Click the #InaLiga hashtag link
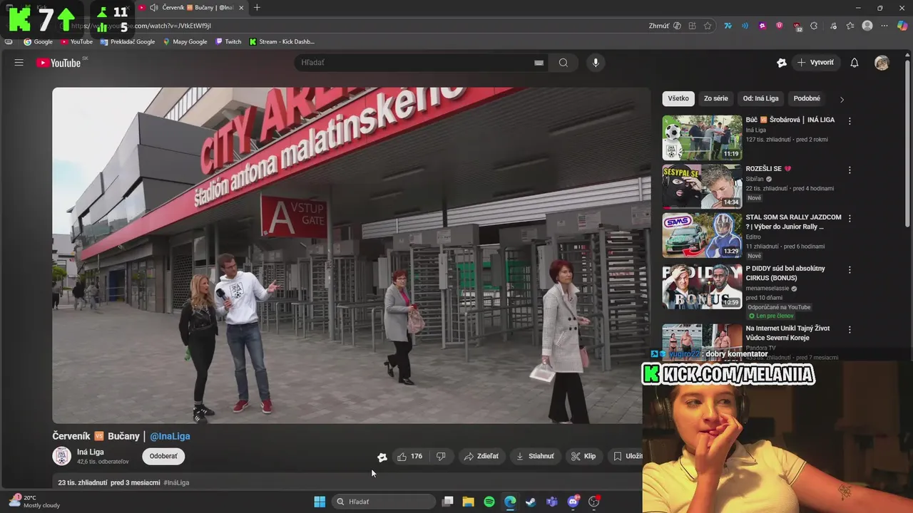Screen dimensions: 913x513 (176, 482)
